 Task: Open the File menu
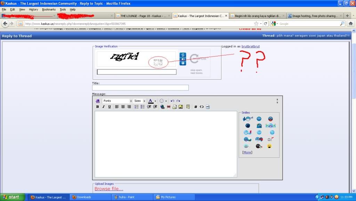(4, 9)
